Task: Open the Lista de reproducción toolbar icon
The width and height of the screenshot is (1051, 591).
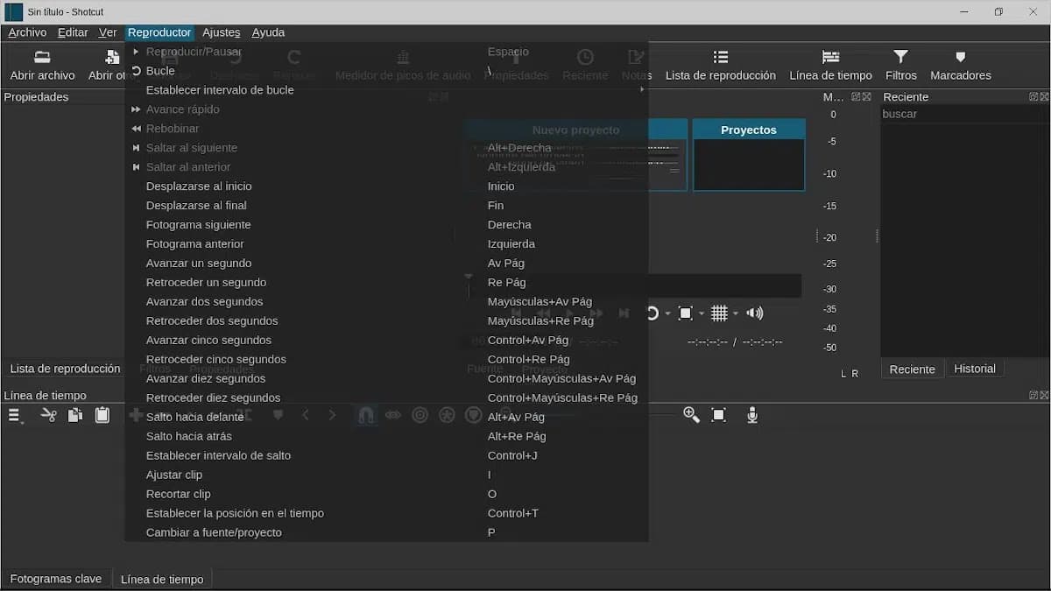Action: coord(721,57)
